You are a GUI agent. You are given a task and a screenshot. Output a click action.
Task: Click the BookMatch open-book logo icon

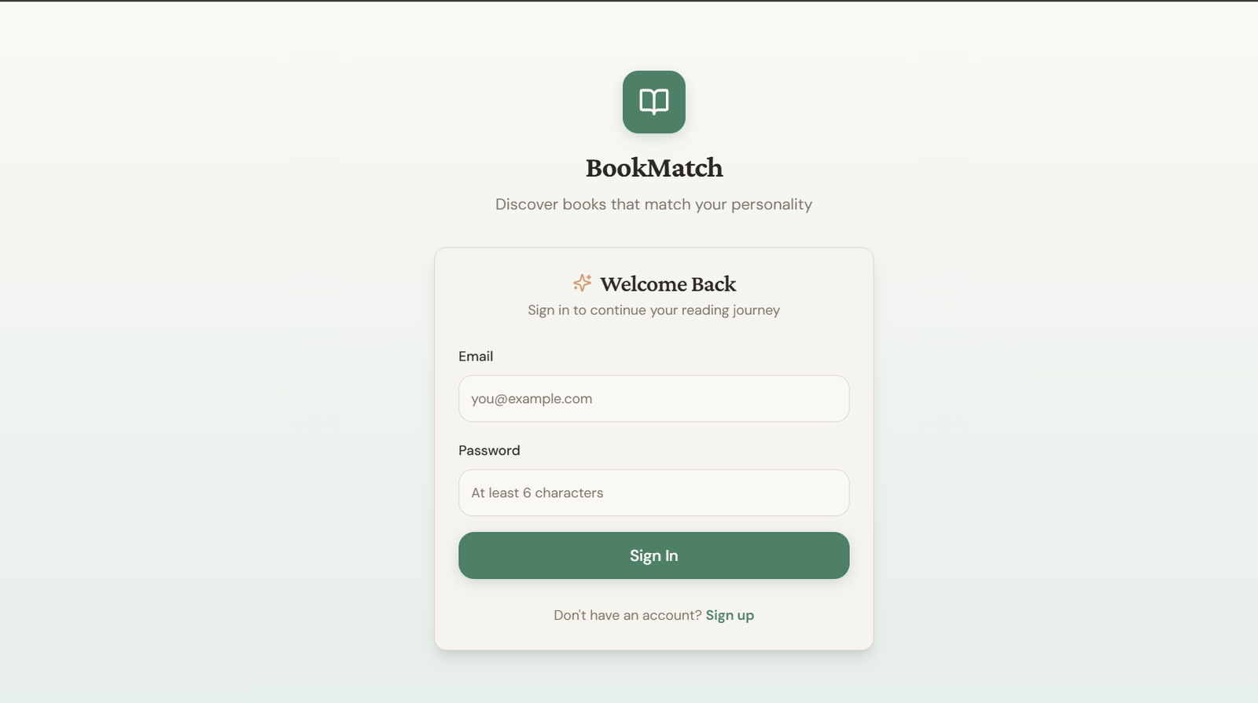point(653,102)
